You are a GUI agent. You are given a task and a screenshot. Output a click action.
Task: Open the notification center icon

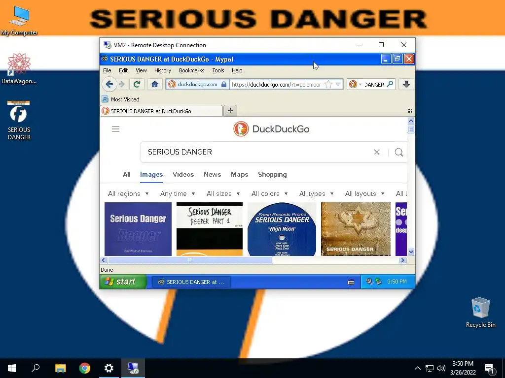tap(489, 368)
